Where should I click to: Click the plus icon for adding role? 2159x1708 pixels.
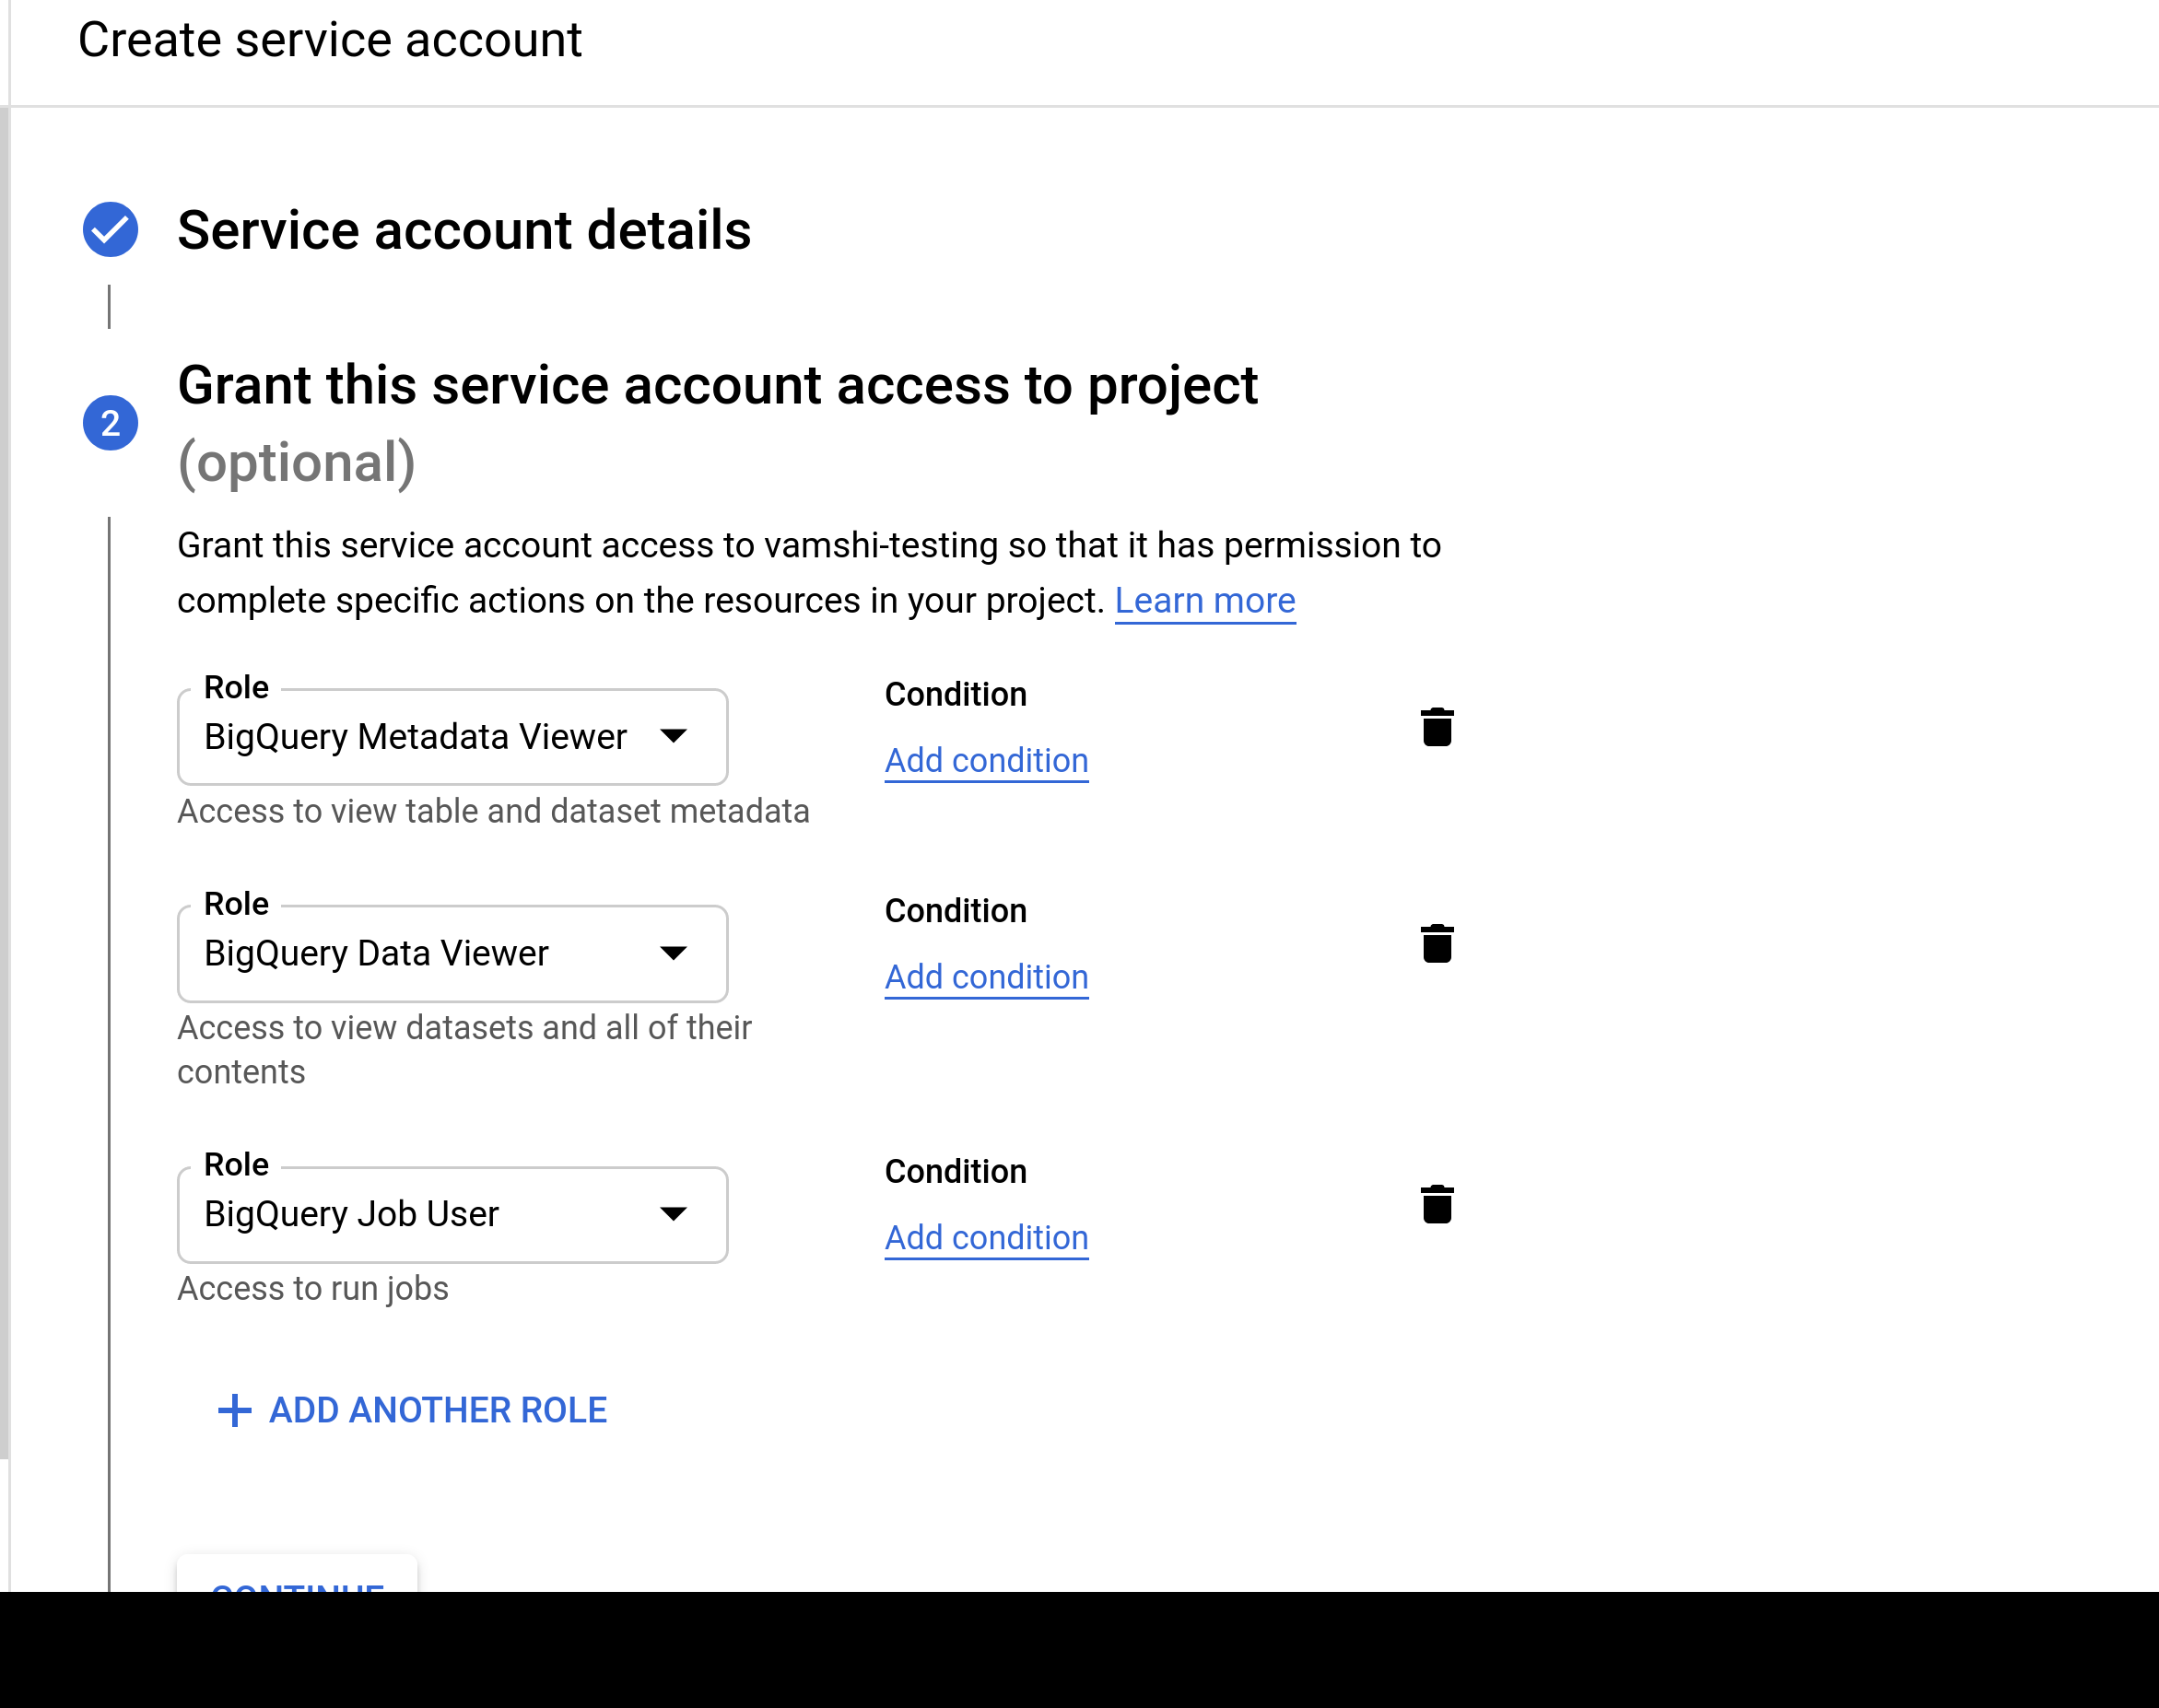[235, 1410]
